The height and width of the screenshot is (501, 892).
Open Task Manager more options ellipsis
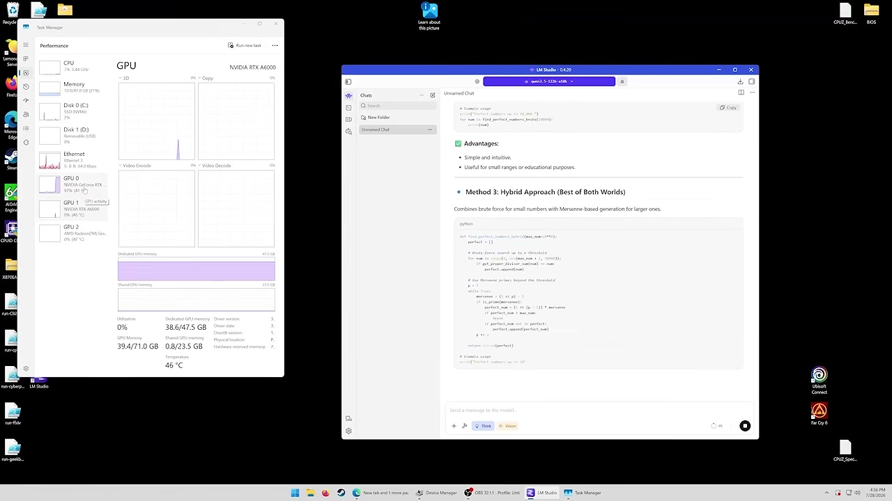click(x=275, y=46)
